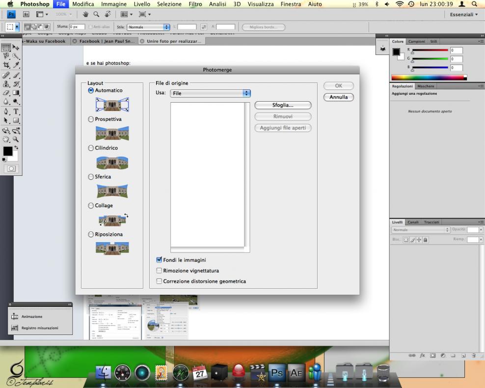This screenshot has width=485, height=388.
Task: Enable Rimozione vignettatura
Action: coord(159,271)
